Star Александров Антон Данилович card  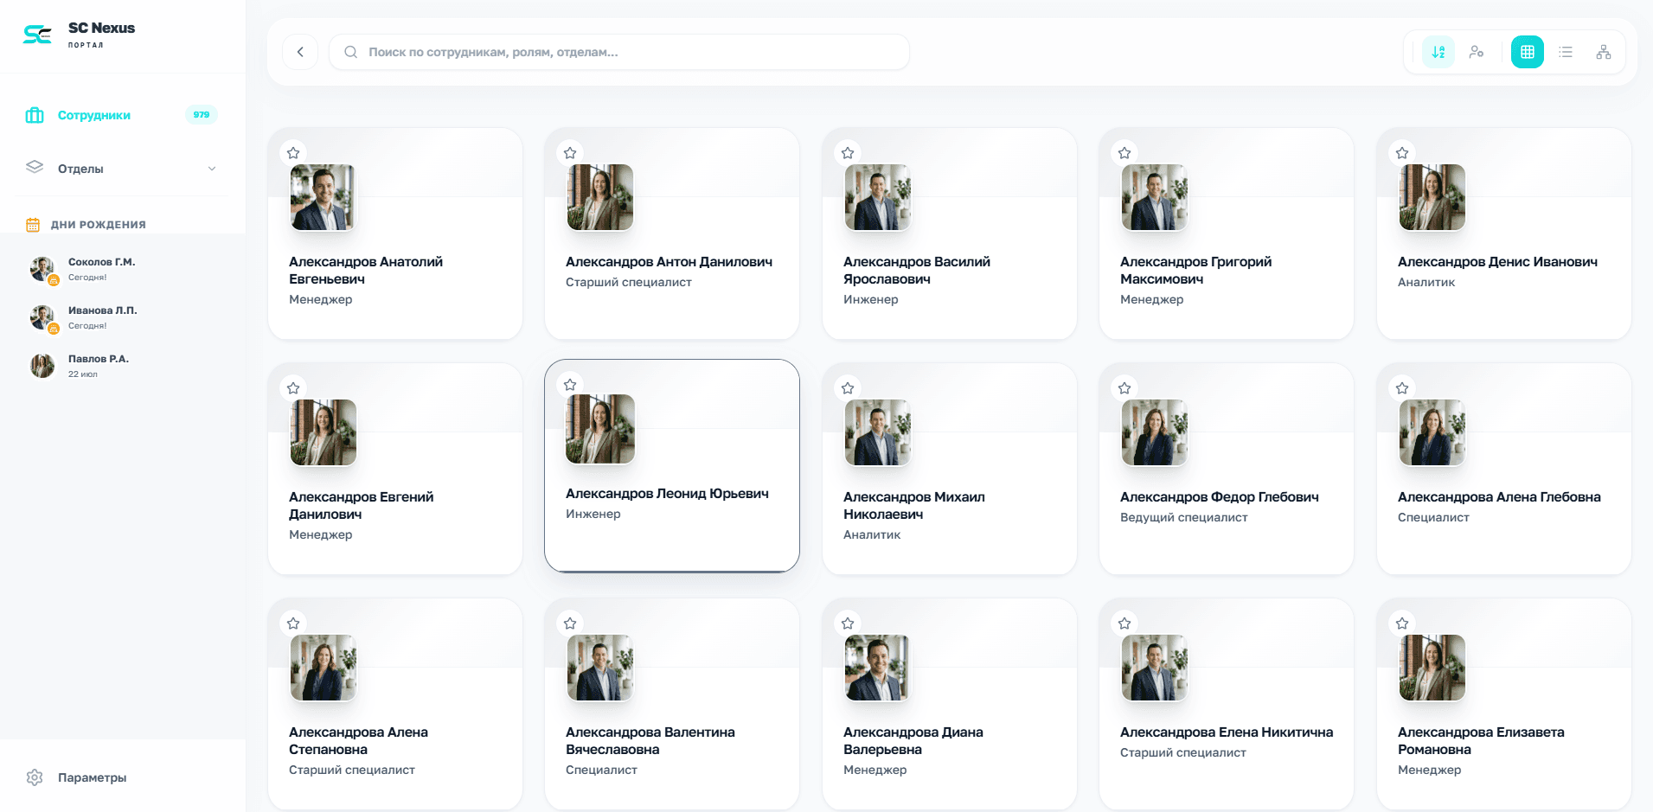pyautogui.click(x=570, y=153)
